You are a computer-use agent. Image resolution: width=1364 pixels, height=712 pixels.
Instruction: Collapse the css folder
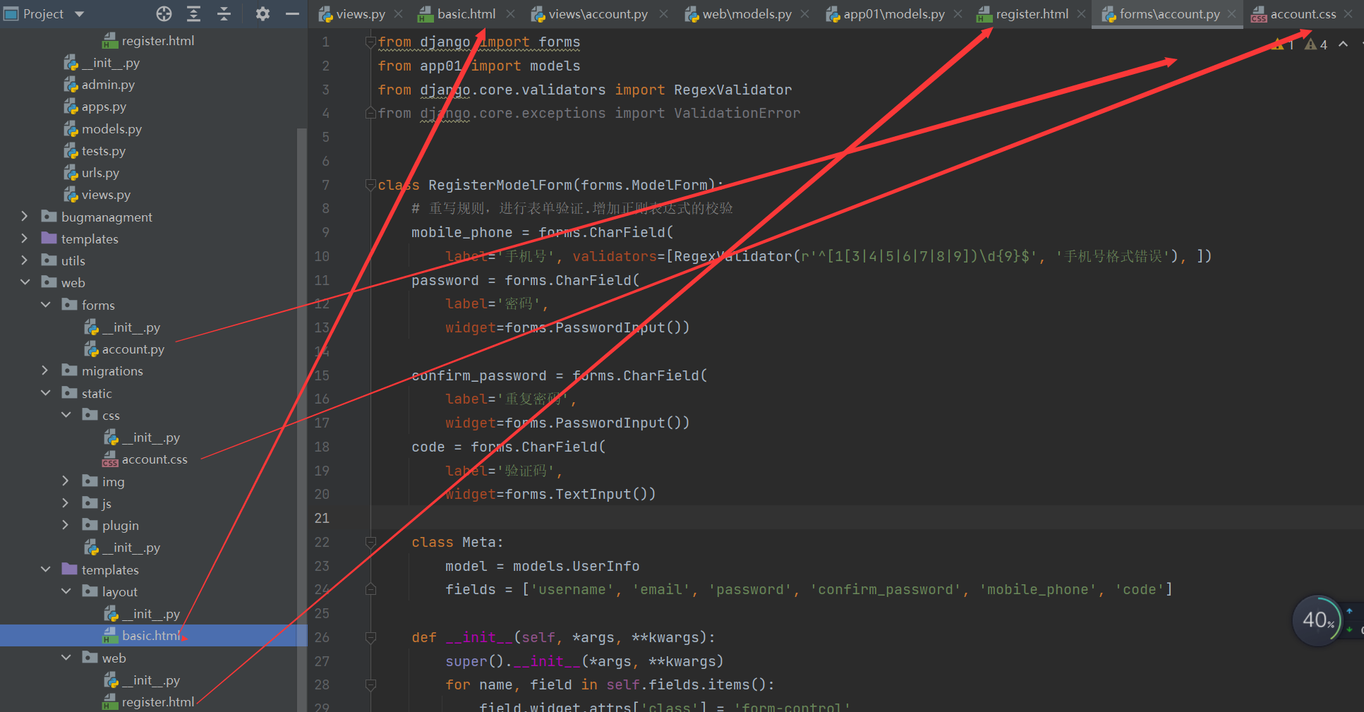pos(66,415)
